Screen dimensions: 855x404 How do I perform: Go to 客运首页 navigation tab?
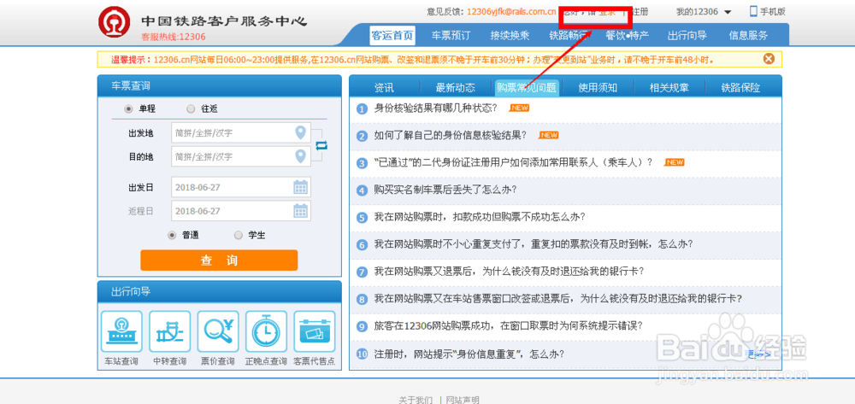pos(392,36)
